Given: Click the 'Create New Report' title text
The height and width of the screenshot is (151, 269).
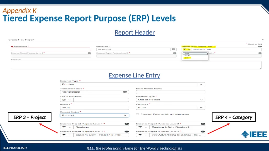Looking at the screenshot, I should [x=21, y=40].
